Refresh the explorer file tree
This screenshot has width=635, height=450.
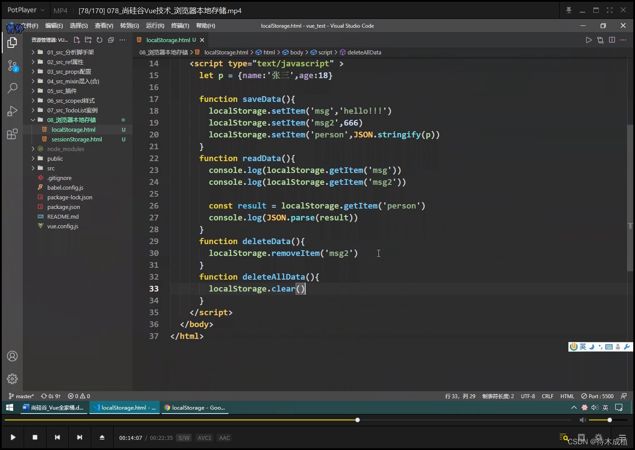pos(100,40)
